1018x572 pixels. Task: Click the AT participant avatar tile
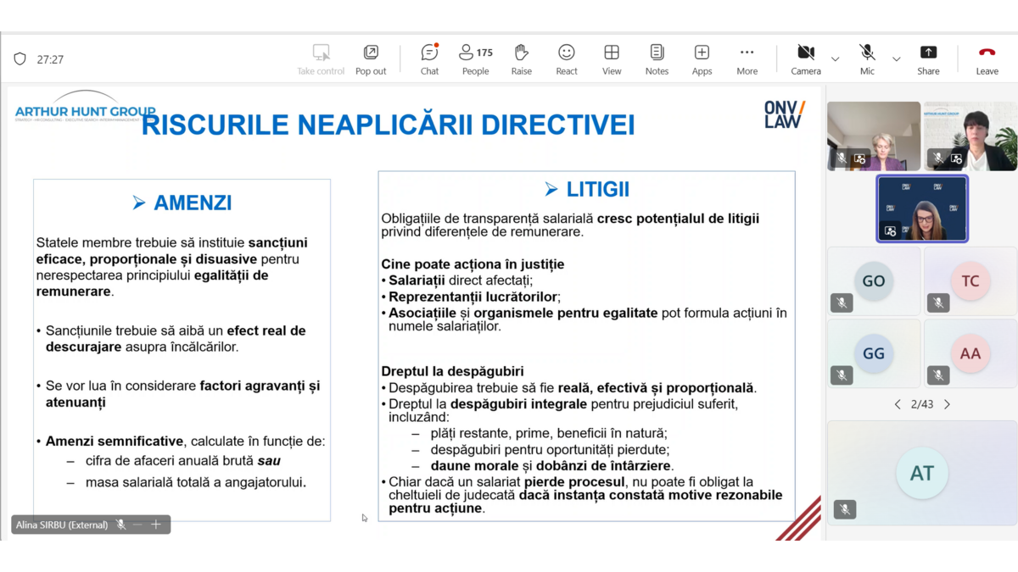[x=922, y=473]
